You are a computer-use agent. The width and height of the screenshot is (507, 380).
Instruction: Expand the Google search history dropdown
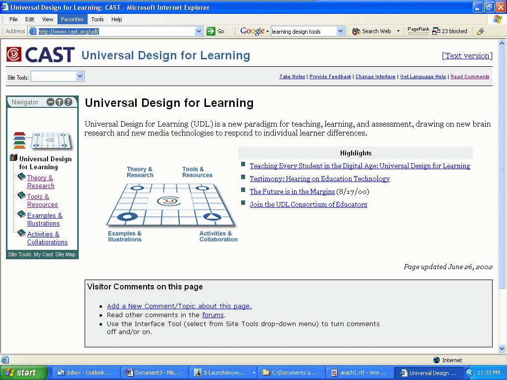tap(340, 31)
